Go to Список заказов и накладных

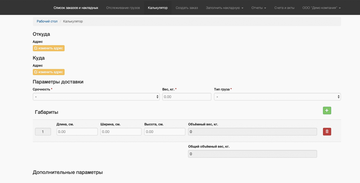pyautogui.click(x=76, y=8)
